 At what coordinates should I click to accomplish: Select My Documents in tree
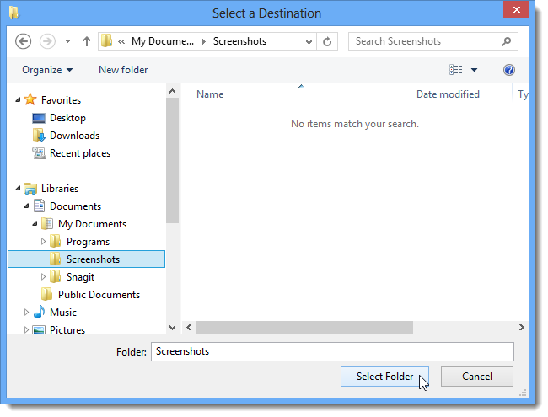pos(92,224)
